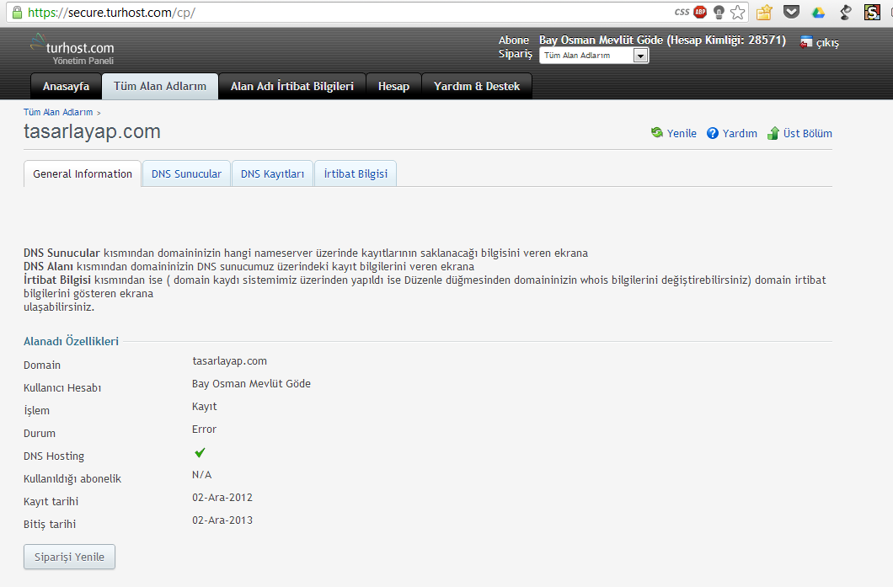
Task: Save page with the Pocket extension icon
Action: [x=791, y=12]
